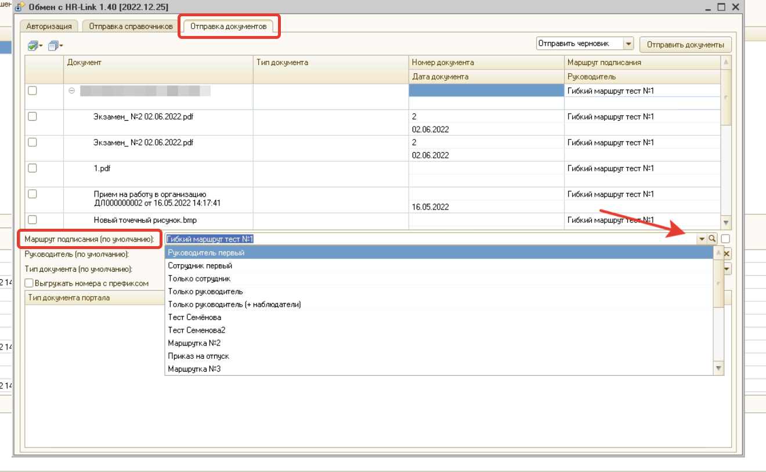Click the check-all rows toolbar icon

pyautogui.click(x=35, y=45)
